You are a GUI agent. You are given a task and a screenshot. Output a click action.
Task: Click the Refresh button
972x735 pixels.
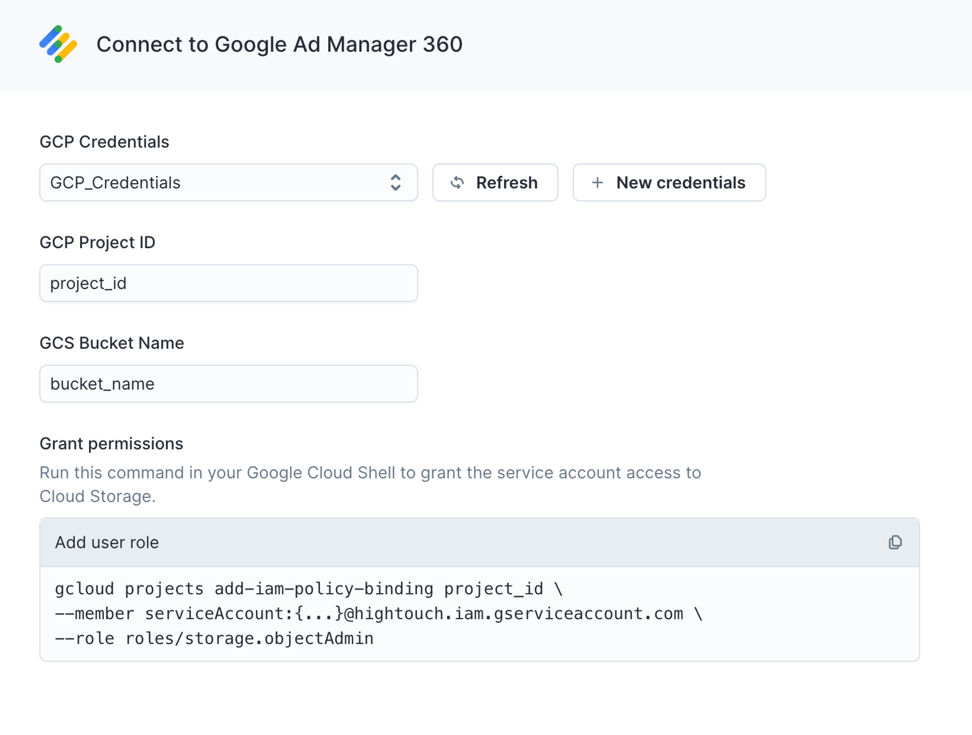[x=495, y=182]
